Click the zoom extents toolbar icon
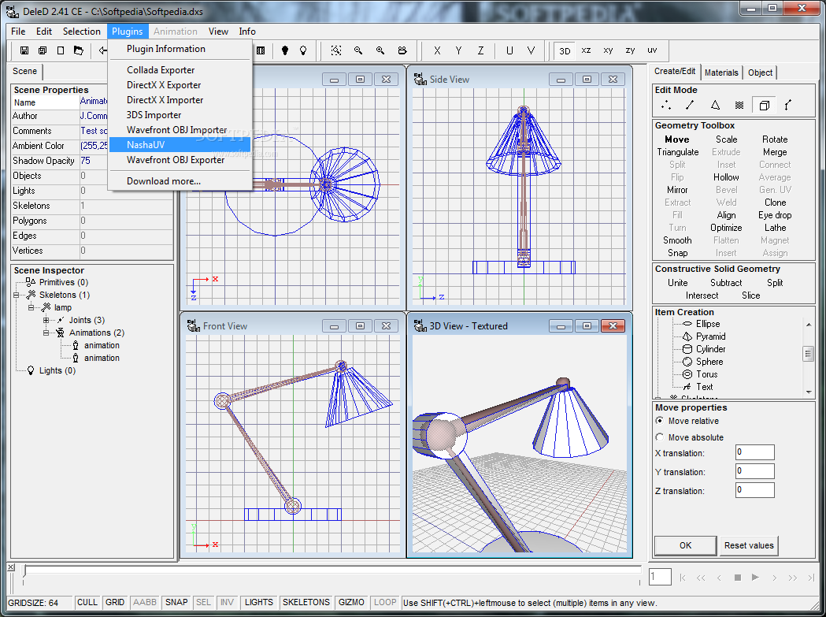 coord(336,50)
